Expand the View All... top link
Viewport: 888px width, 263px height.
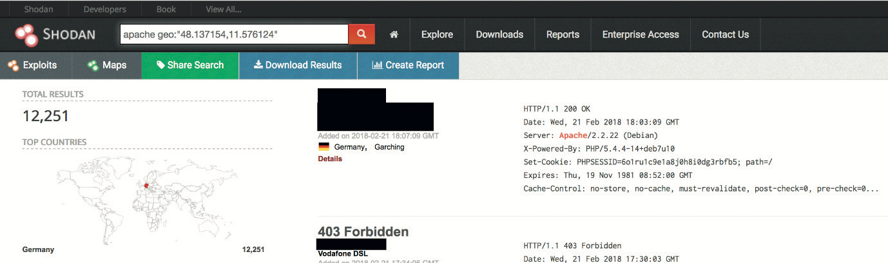pyautogui.click(x=224, y=10)
